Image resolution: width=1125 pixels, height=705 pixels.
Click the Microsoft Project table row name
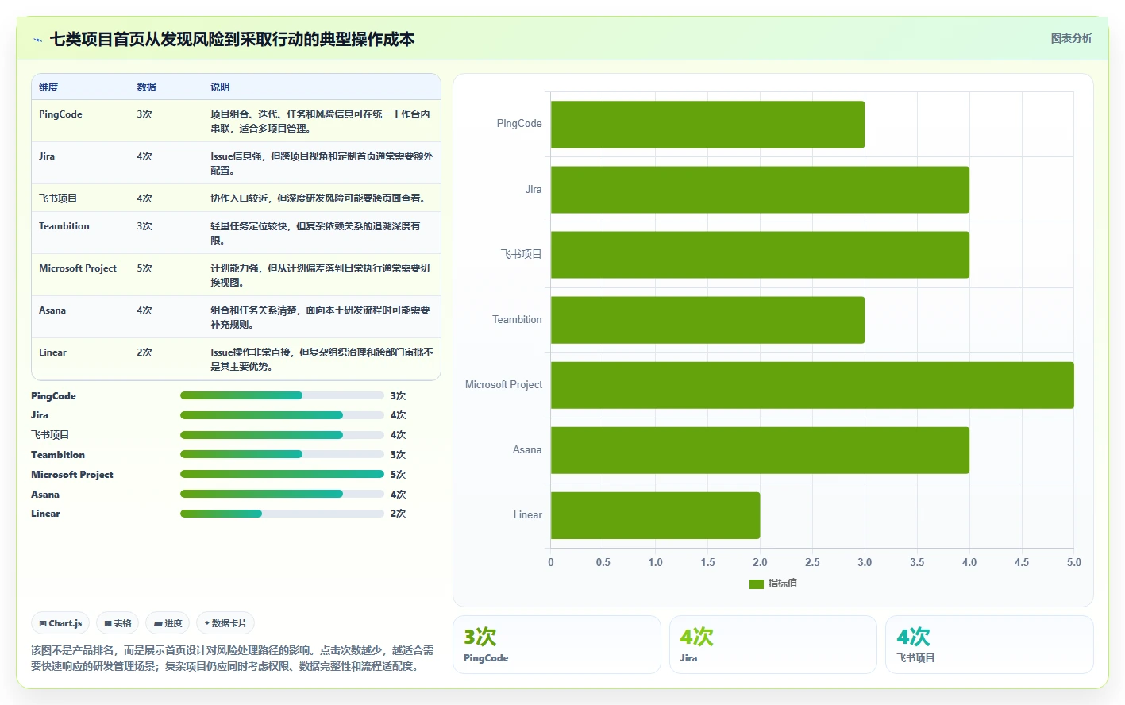point(78,268)
